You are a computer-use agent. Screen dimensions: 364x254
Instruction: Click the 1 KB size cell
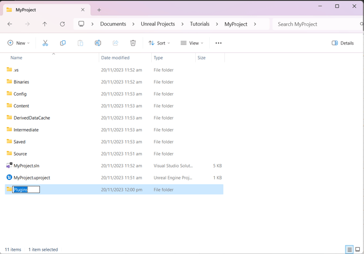(217, 178)
